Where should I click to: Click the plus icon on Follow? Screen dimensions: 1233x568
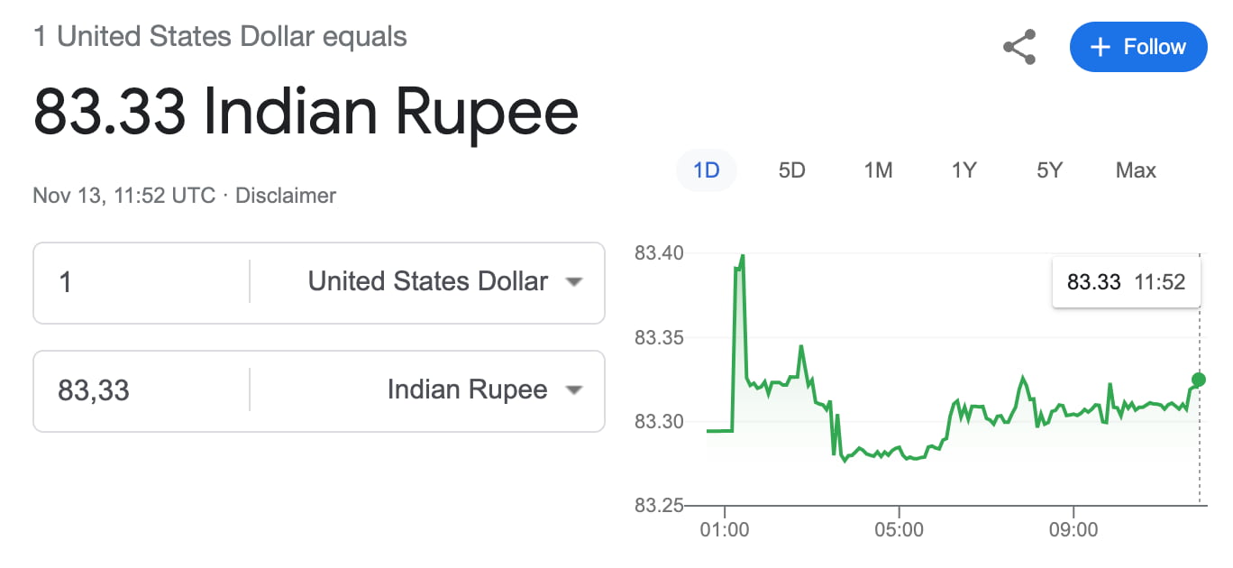tap(1100, 47)
